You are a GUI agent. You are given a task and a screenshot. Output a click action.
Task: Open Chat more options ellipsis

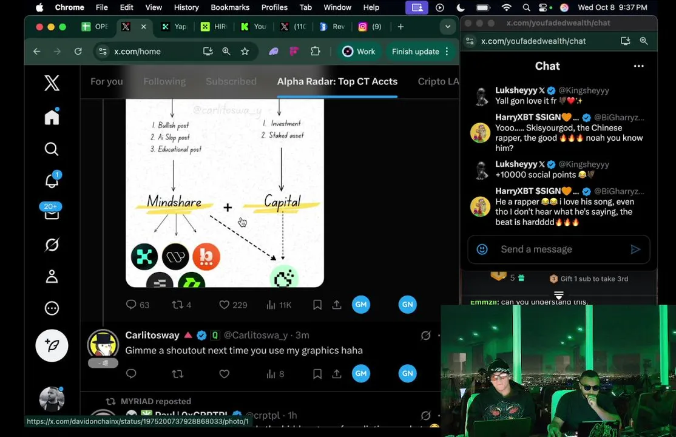coord(638,66)
